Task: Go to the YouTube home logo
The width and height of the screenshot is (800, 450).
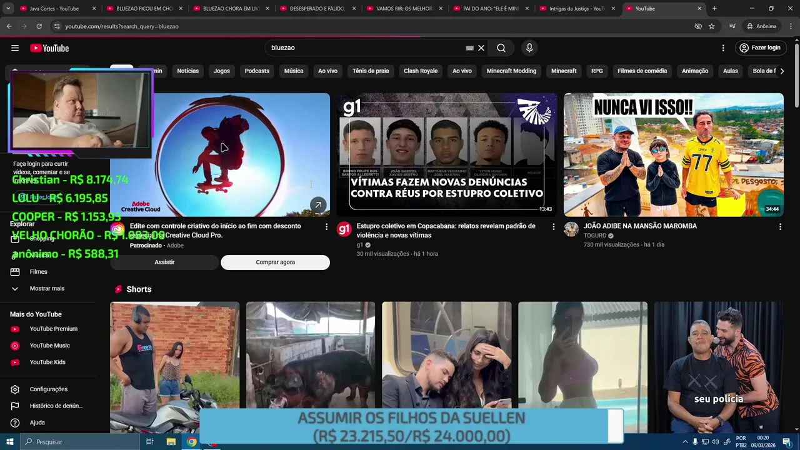Action: (x=49, y=48)
